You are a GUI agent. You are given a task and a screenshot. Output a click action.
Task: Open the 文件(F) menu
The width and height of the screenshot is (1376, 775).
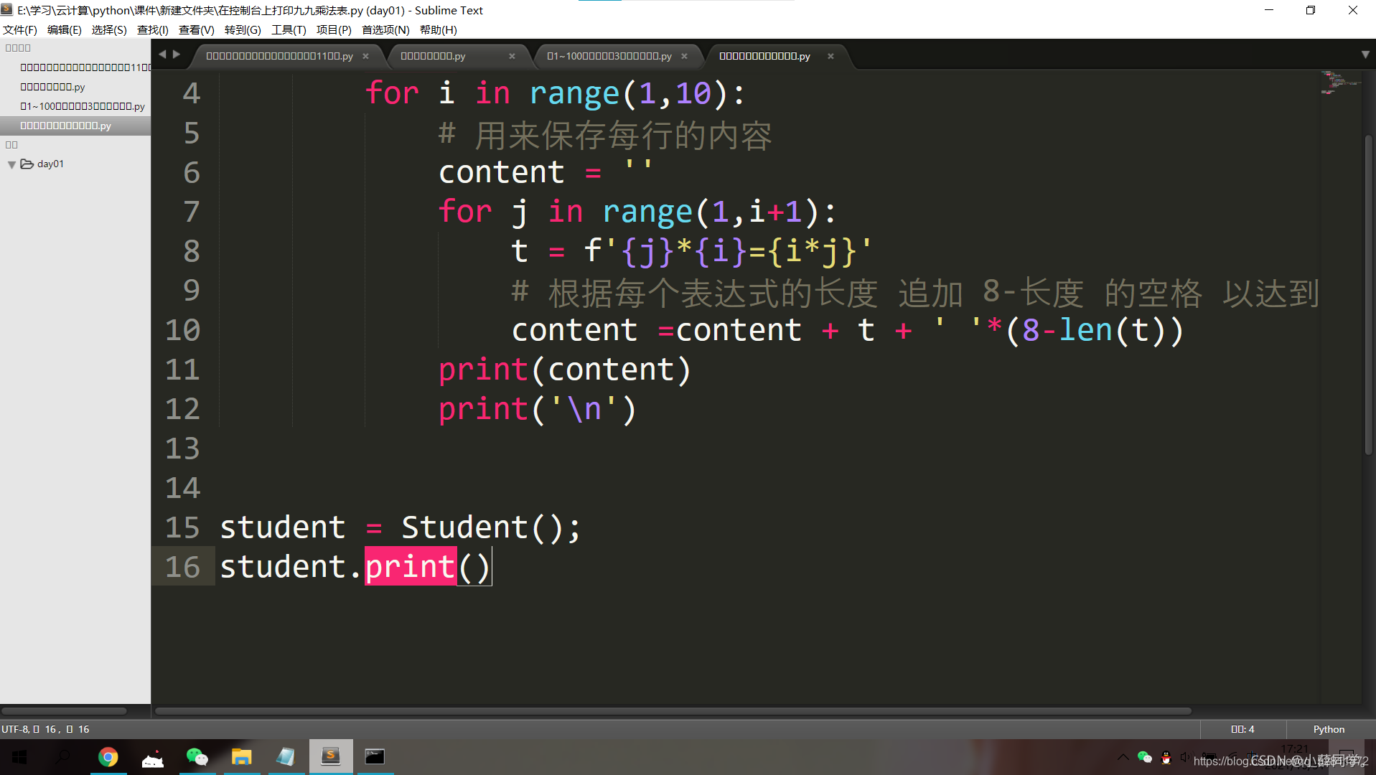20,29
